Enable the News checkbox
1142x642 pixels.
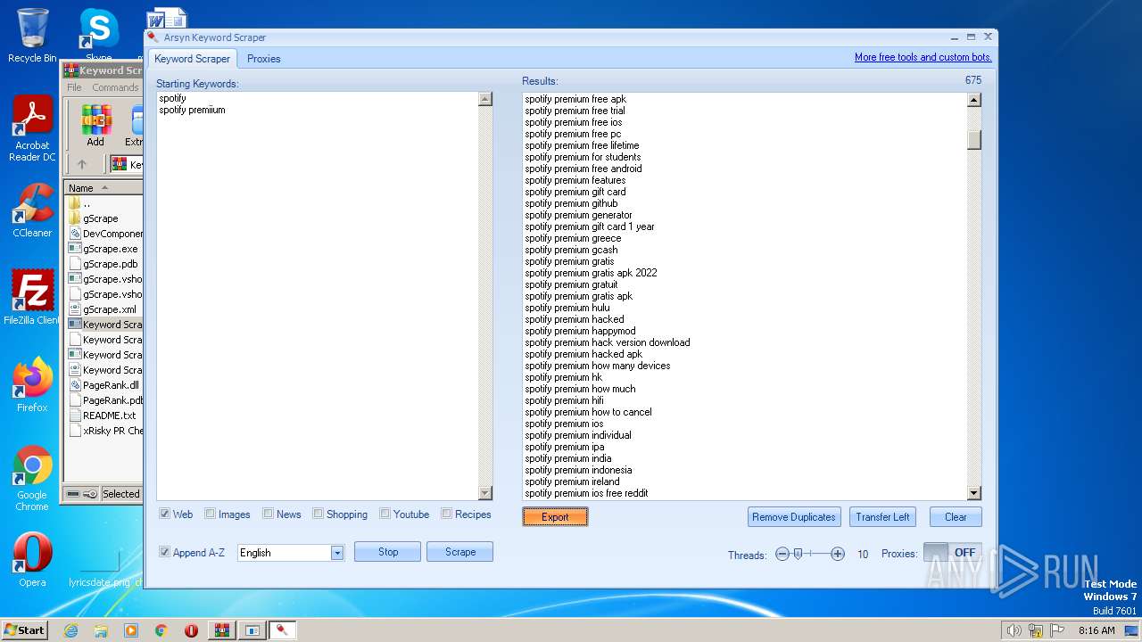click(268, 514)
